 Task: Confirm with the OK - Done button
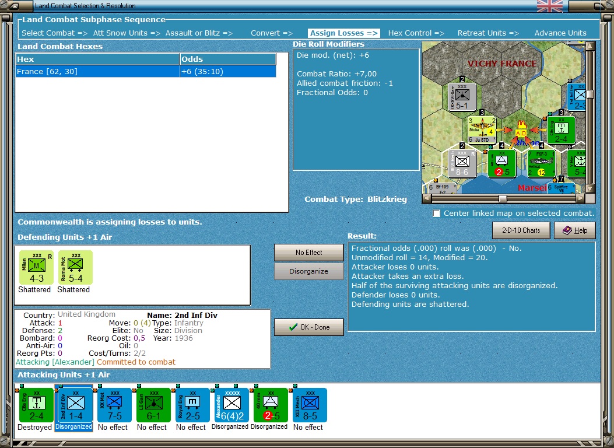pyautogui.click(x=309, y=327)
